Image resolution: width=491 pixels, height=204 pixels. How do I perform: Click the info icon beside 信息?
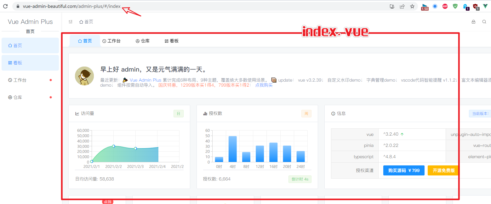tap(333, 114)
